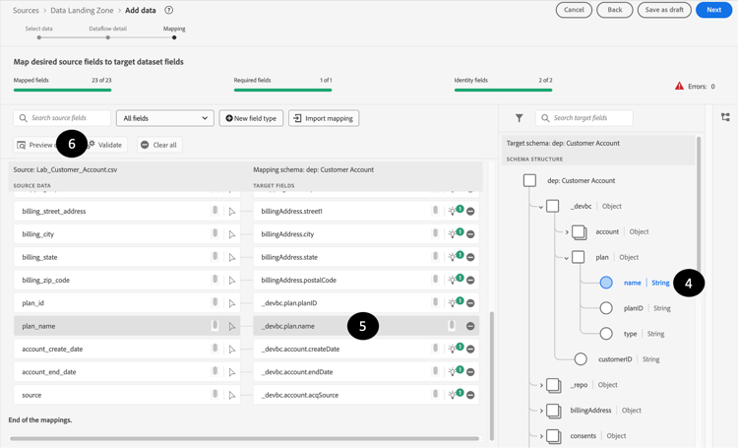Select the planID field radio
Screen dimensions: 738x448
(606, 308)
